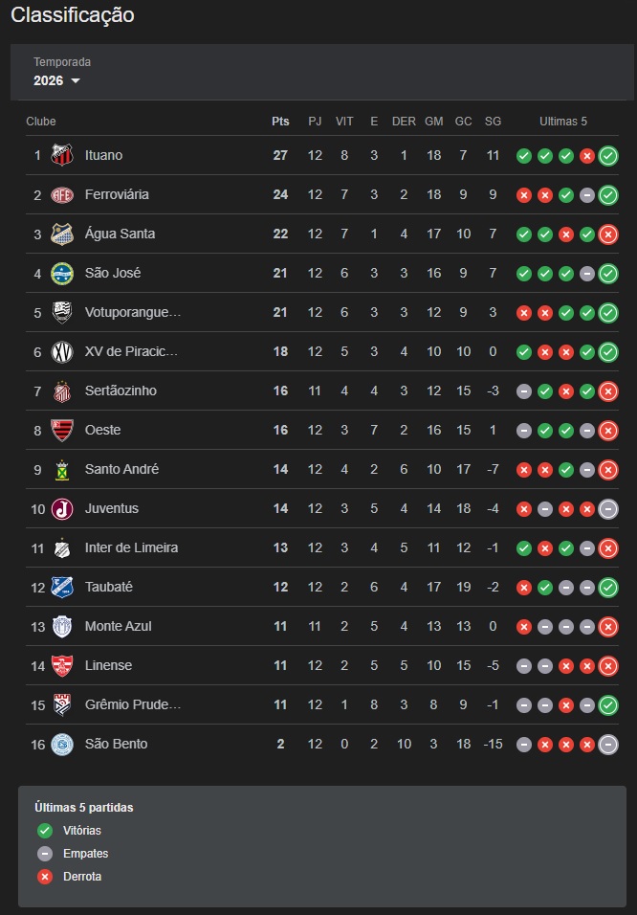Click Juventus's most recent match draw indicator
Screen dimensions: 637x915
[x=608, y=509]
